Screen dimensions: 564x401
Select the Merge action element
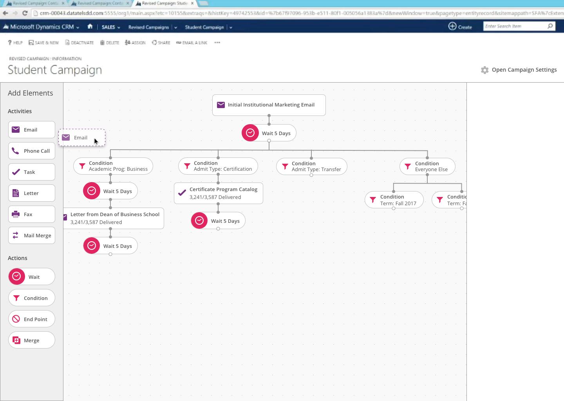click(x=32, y=340)
